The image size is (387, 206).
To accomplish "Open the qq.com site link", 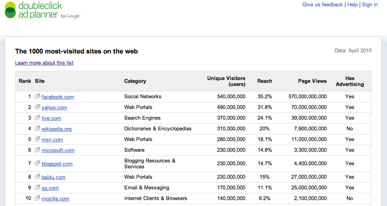I will point(50,188).
